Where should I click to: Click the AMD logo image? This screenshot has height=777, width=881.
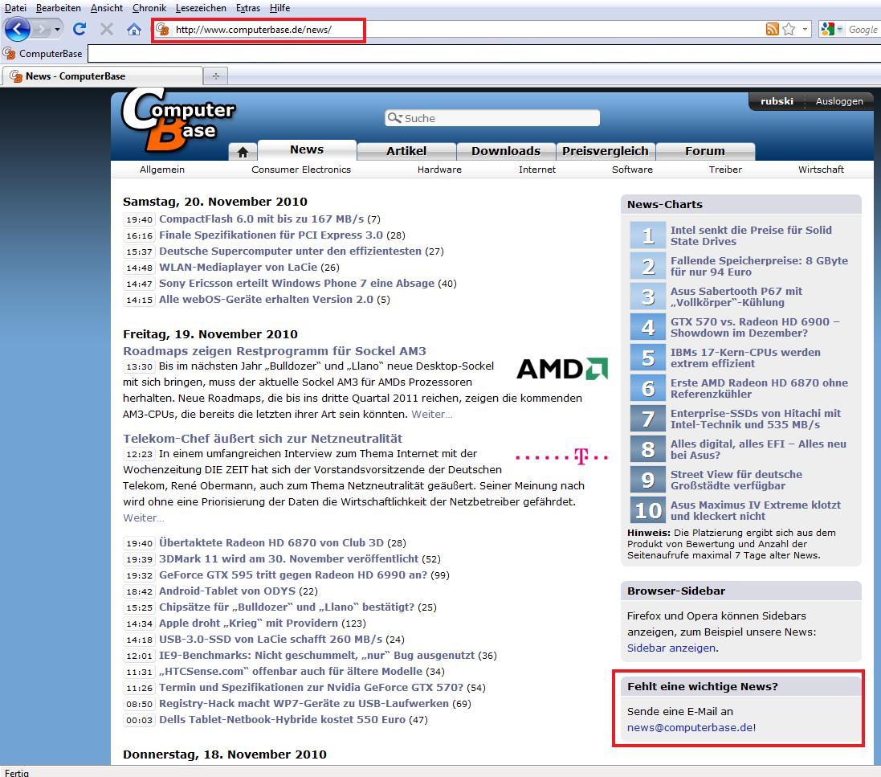point(562,369)
